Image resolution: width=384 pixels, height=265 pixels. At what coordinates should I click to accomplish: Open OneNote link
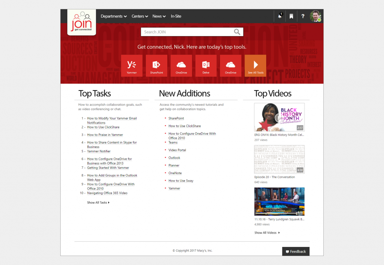click(175, 173)
